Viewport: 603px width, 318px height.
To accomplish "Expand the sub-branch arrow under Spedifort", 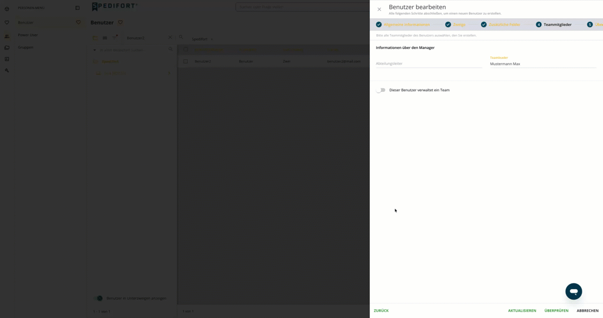I will [x=169, y=73].
